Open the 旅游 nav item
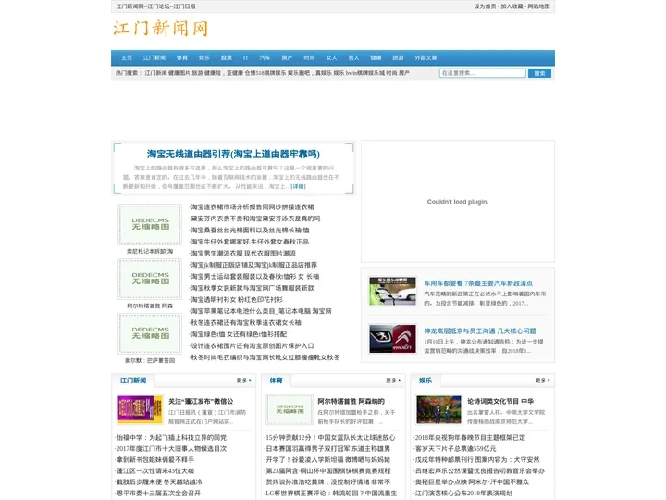 (398, 57)
